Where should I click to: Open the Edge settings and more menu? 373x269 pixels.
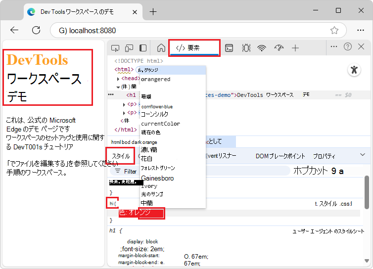361,30
